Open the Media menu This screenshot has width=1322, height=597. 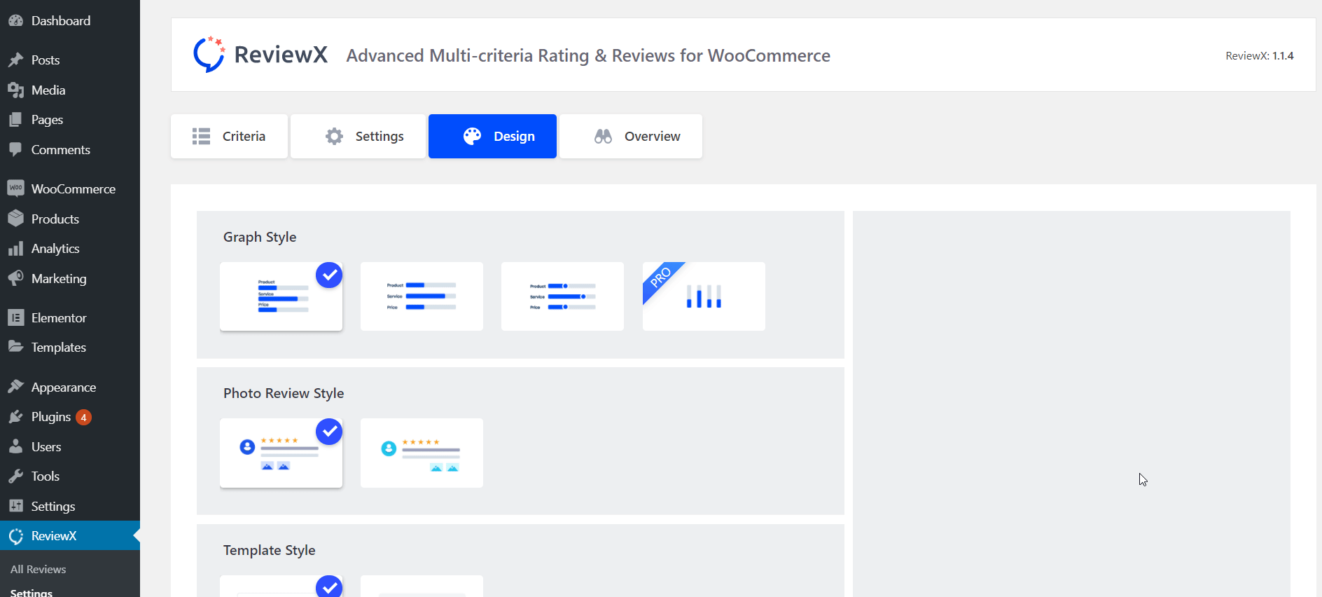click(x=70, y=90)
